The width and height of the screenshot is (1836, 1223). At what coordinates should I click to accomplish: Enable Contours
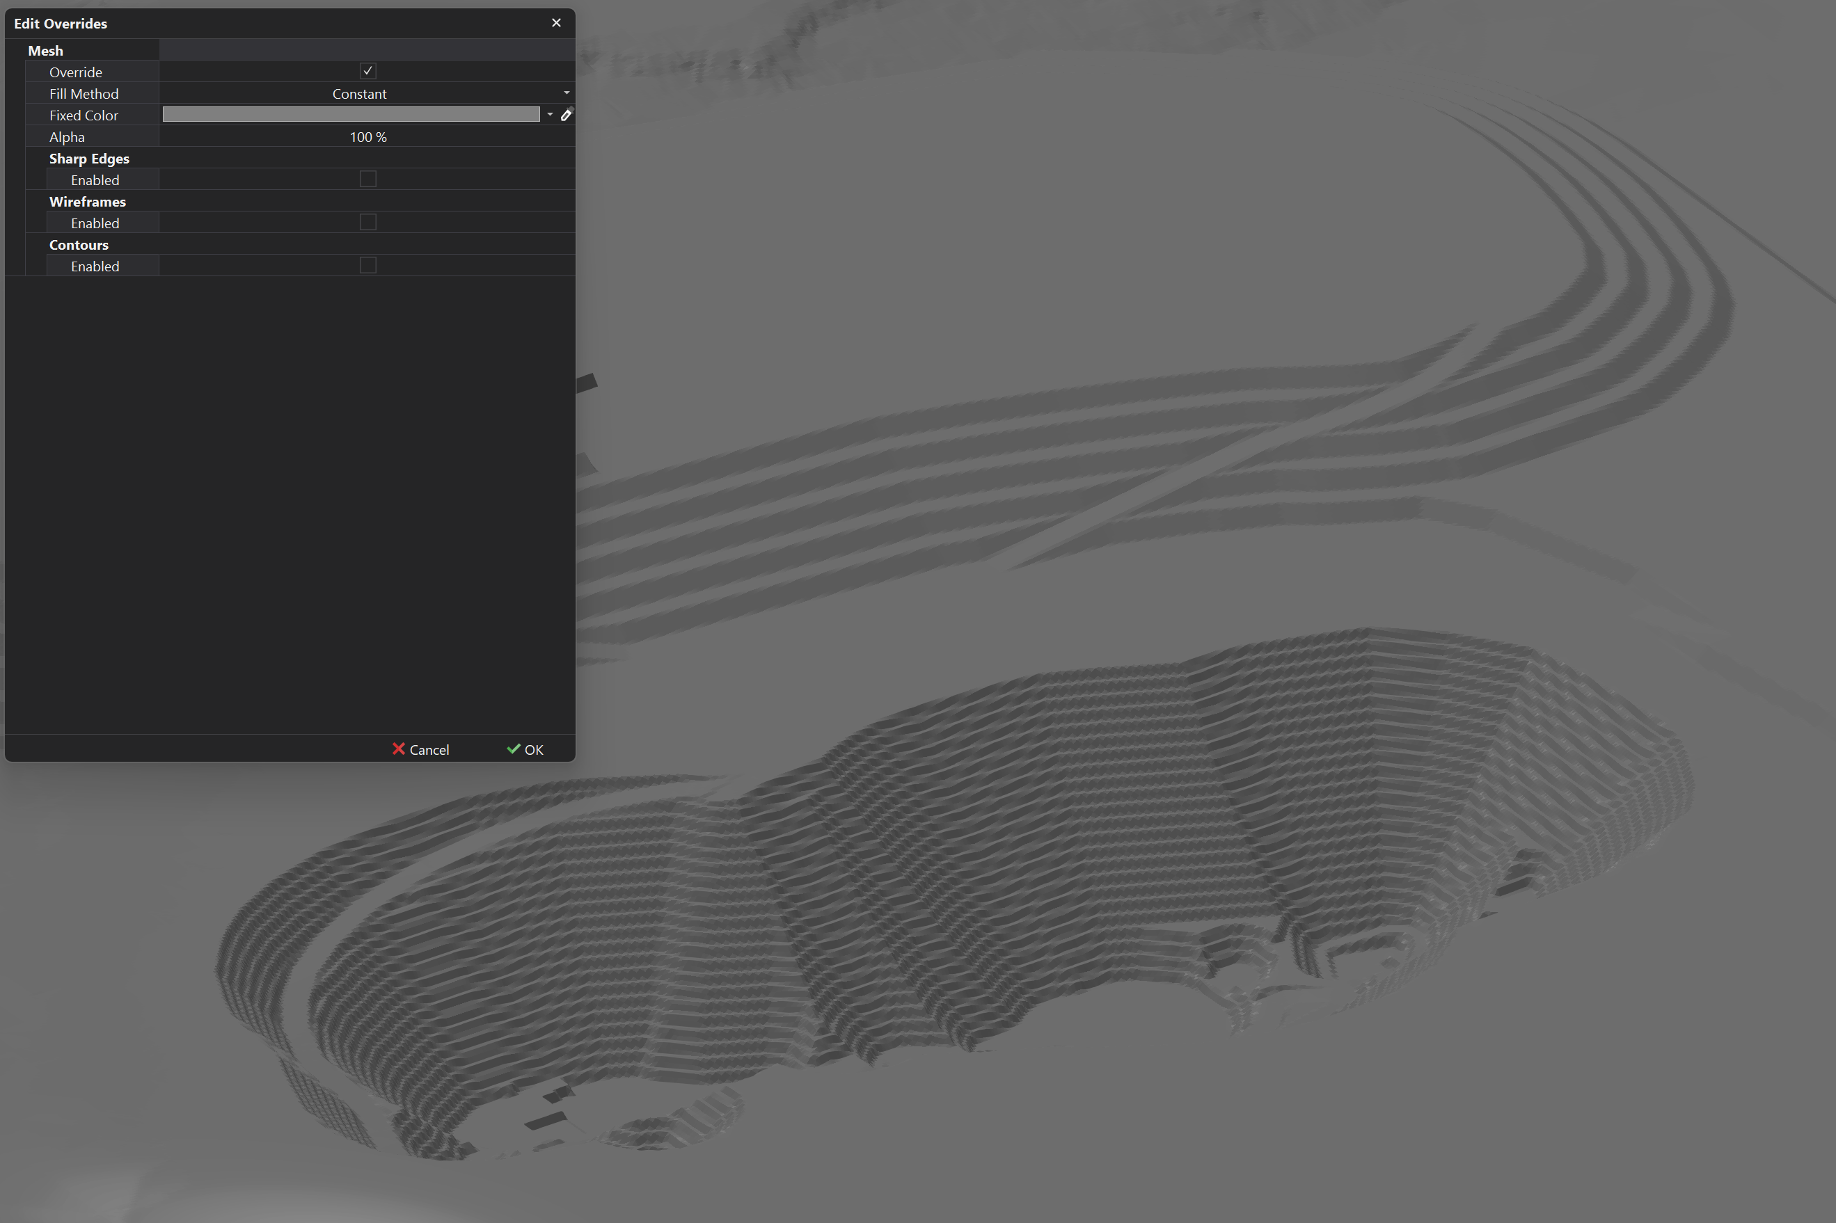pos(367,265)
